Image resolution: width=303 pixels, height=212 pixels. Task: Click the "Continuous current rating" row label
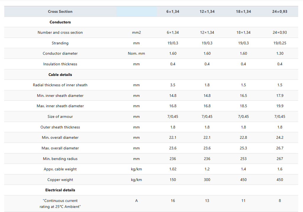60,204
